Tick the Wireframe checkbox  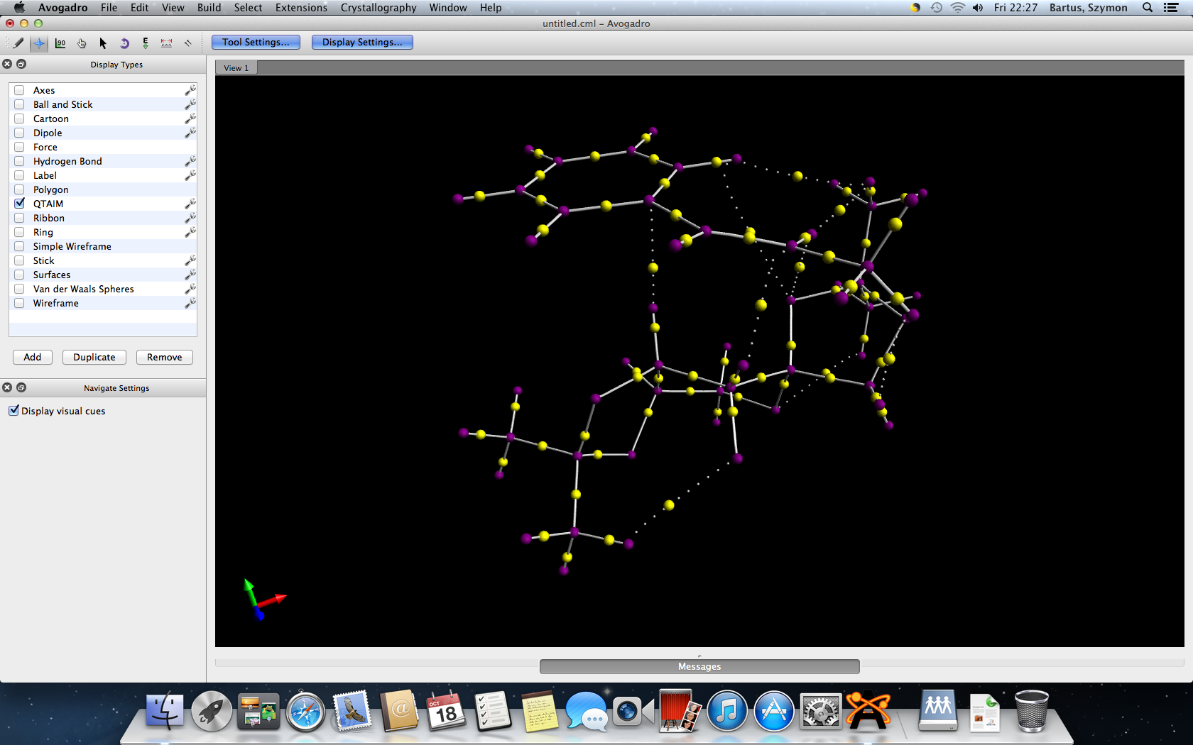(19, 303)
